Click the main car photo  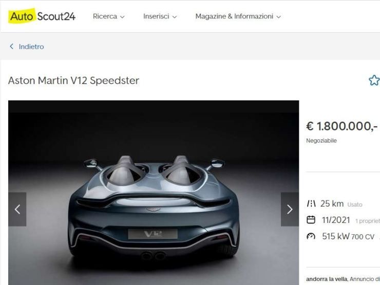coord(154,193)
